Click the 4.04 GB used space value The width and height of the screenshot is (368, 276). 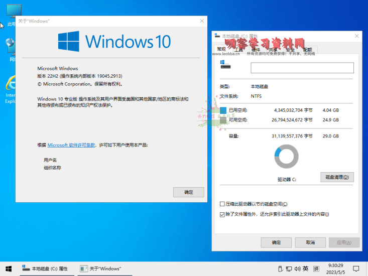coord(331,110)
